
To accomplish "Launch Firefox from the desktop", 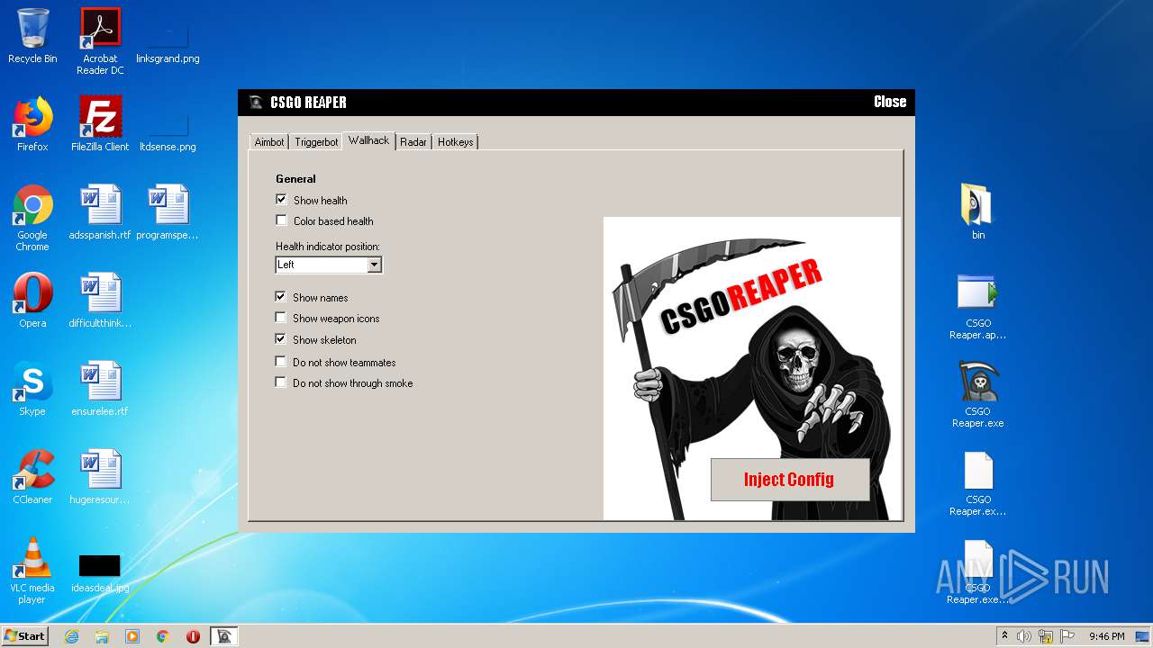I will coord(32,124).
